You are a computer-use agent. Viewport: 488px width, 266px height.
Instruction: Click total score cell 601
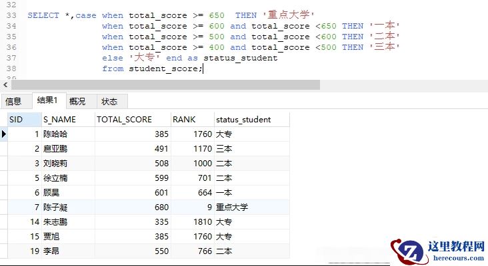click(133, 192)
